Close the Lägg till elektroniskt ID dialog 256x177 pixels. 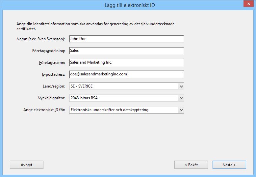point(248,4)
